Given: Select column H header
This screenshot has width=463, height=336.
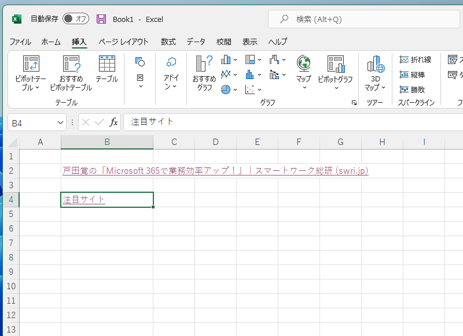Looking at the screenshot, I should [x=382, y=142].
